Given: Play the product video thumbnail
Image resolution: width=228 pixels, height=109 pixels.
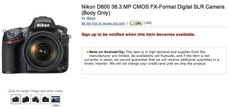Looking at the screenshot, I should [56, 99].
